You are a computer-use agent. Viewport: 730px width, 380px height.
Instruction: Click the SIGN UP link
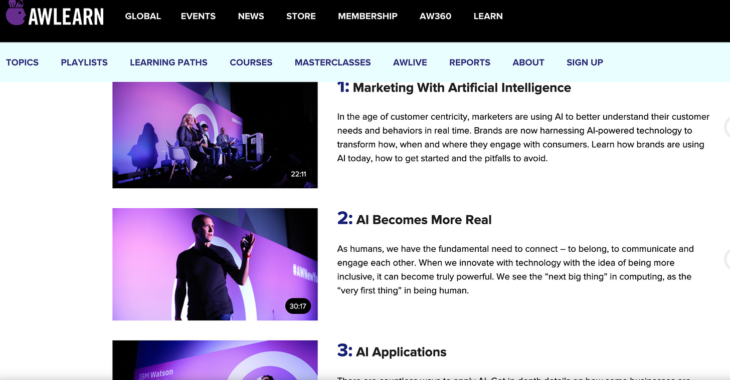pyautogui.click(x=585, y=63)
